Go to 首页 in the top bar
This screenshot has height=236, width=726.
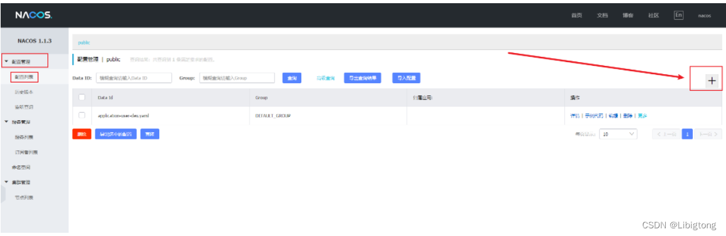576,15
